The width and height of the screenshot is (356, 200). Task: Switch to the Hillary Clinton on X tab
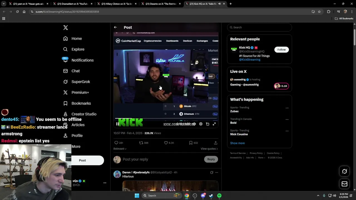coord(117,4)
